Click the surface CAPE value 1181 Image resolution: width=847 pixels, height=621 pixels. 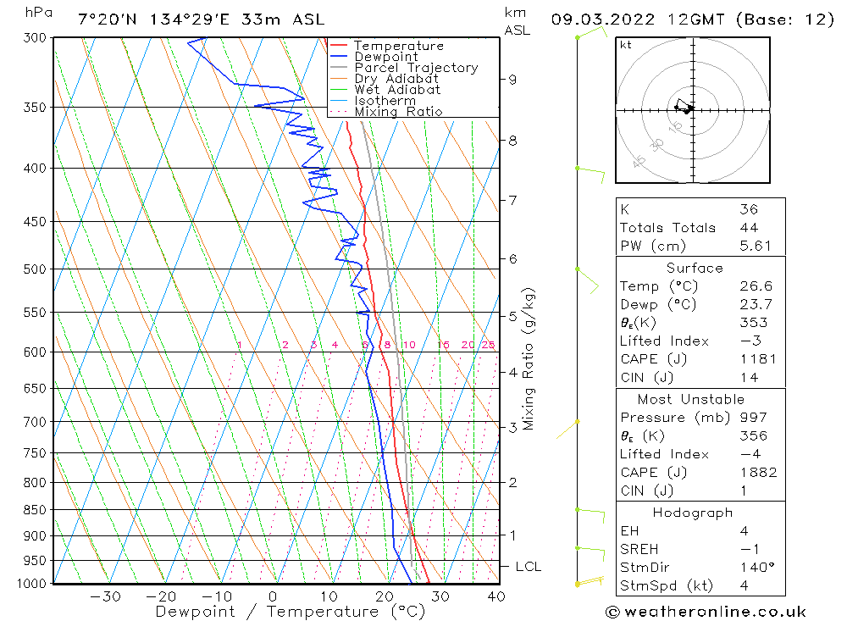758,359
